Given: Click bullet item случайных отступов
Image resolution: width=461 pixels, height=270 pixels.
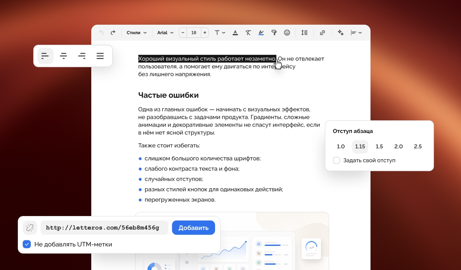Looking at the screenshot, I should click(x=174, y=179).
